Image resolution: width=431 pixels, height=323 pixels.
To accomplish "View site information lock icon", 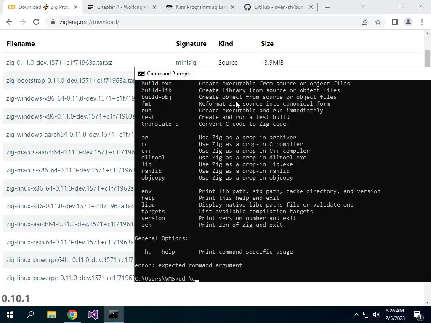I will 53,22.
